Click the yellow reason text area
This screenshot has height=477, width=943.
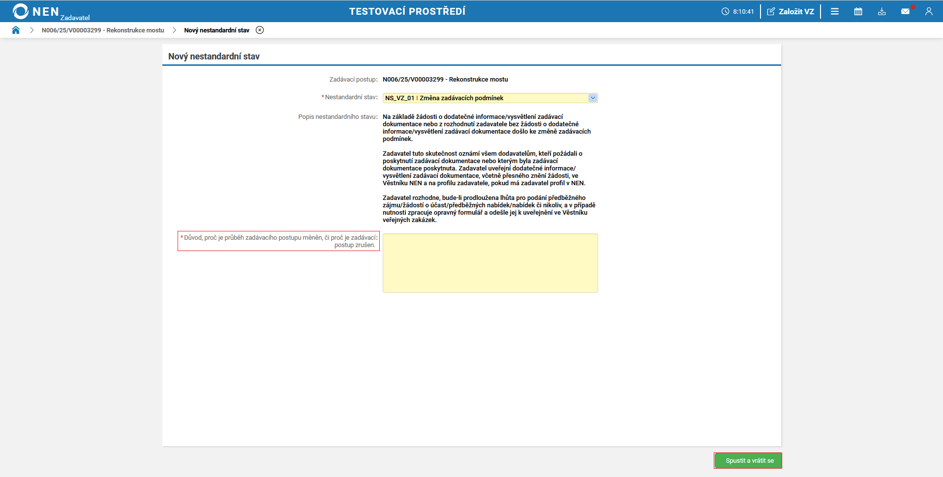[489, 263]
